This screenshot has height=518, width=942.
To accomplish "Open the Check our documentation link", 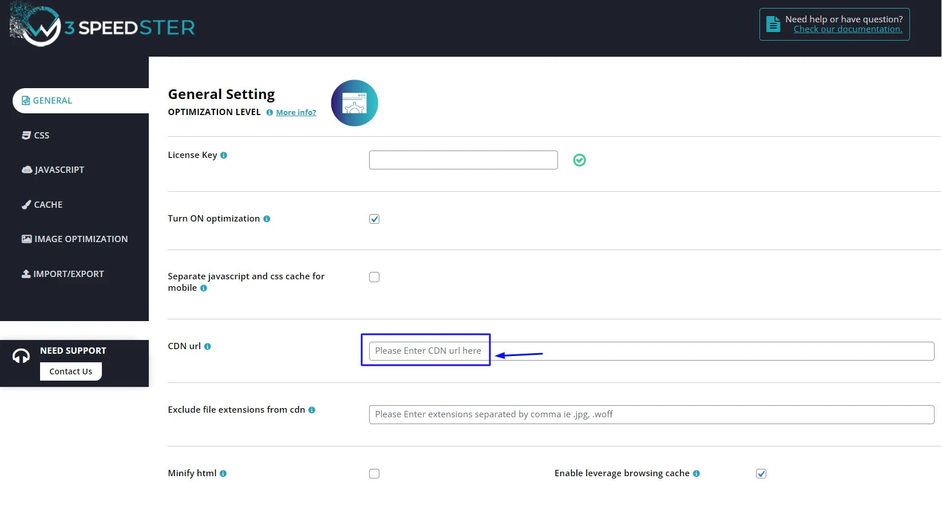I will (x=848, y=29).
